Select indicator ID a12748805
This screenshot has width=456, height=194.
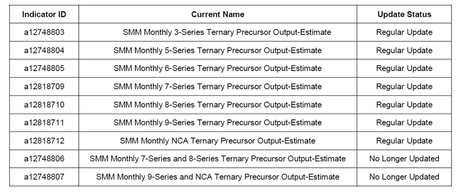click(44, 68)
